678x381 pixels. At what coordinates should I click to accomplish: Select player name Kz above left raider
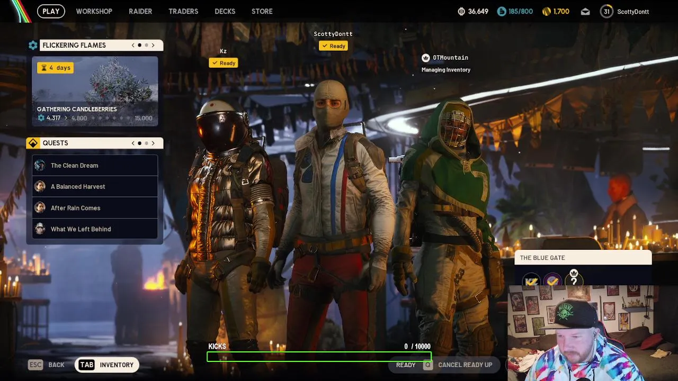pos(223,51)
